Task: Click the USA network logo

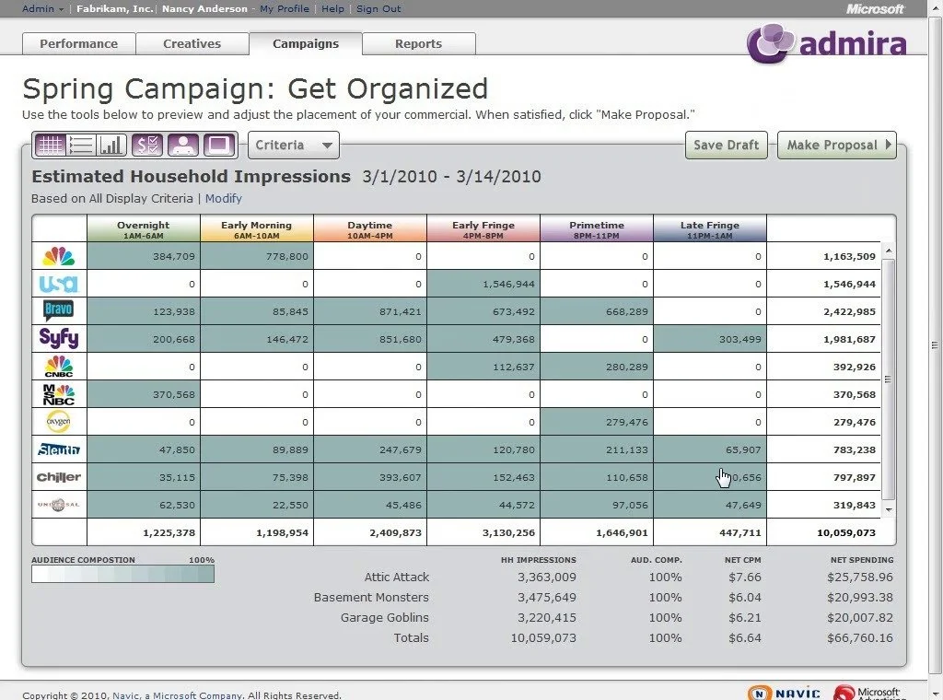Action: 59,284
